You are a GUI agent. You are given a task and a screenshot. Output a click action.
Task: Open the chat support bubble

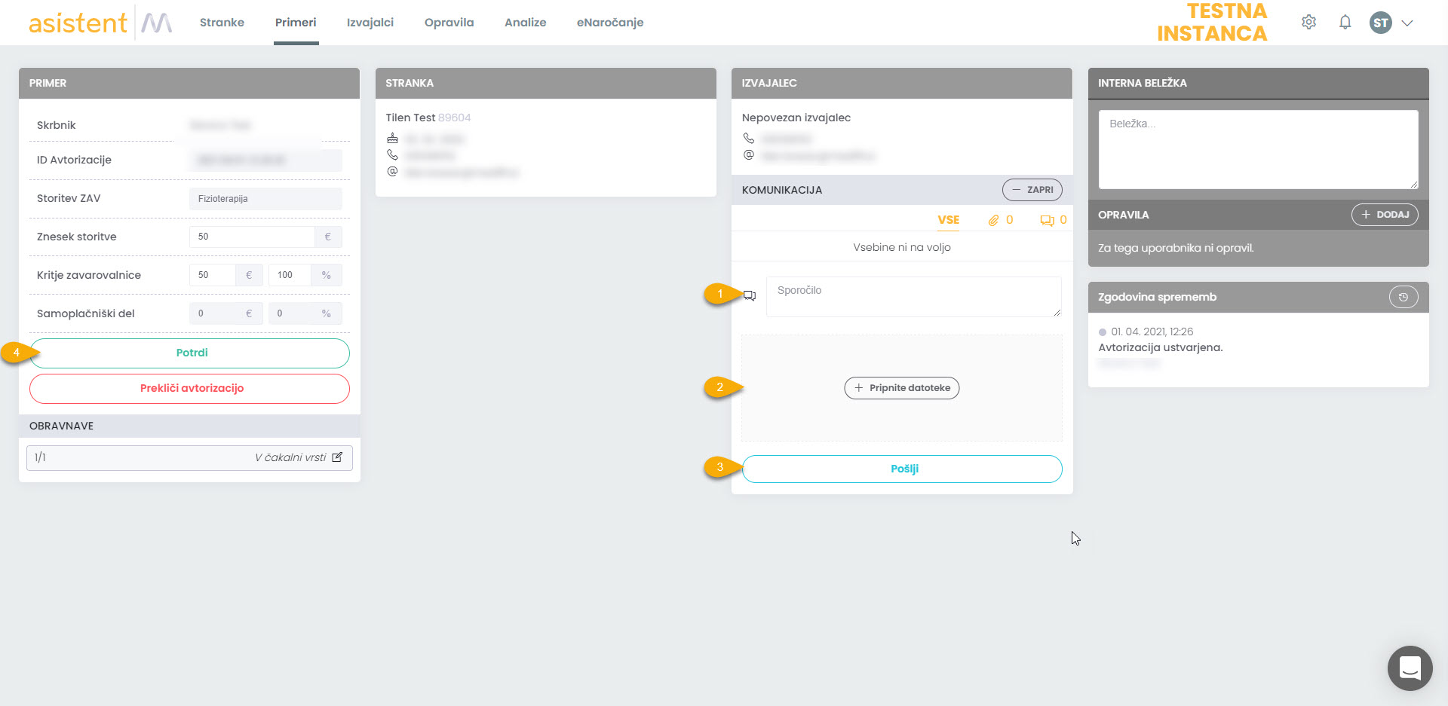coord(1410,668)
